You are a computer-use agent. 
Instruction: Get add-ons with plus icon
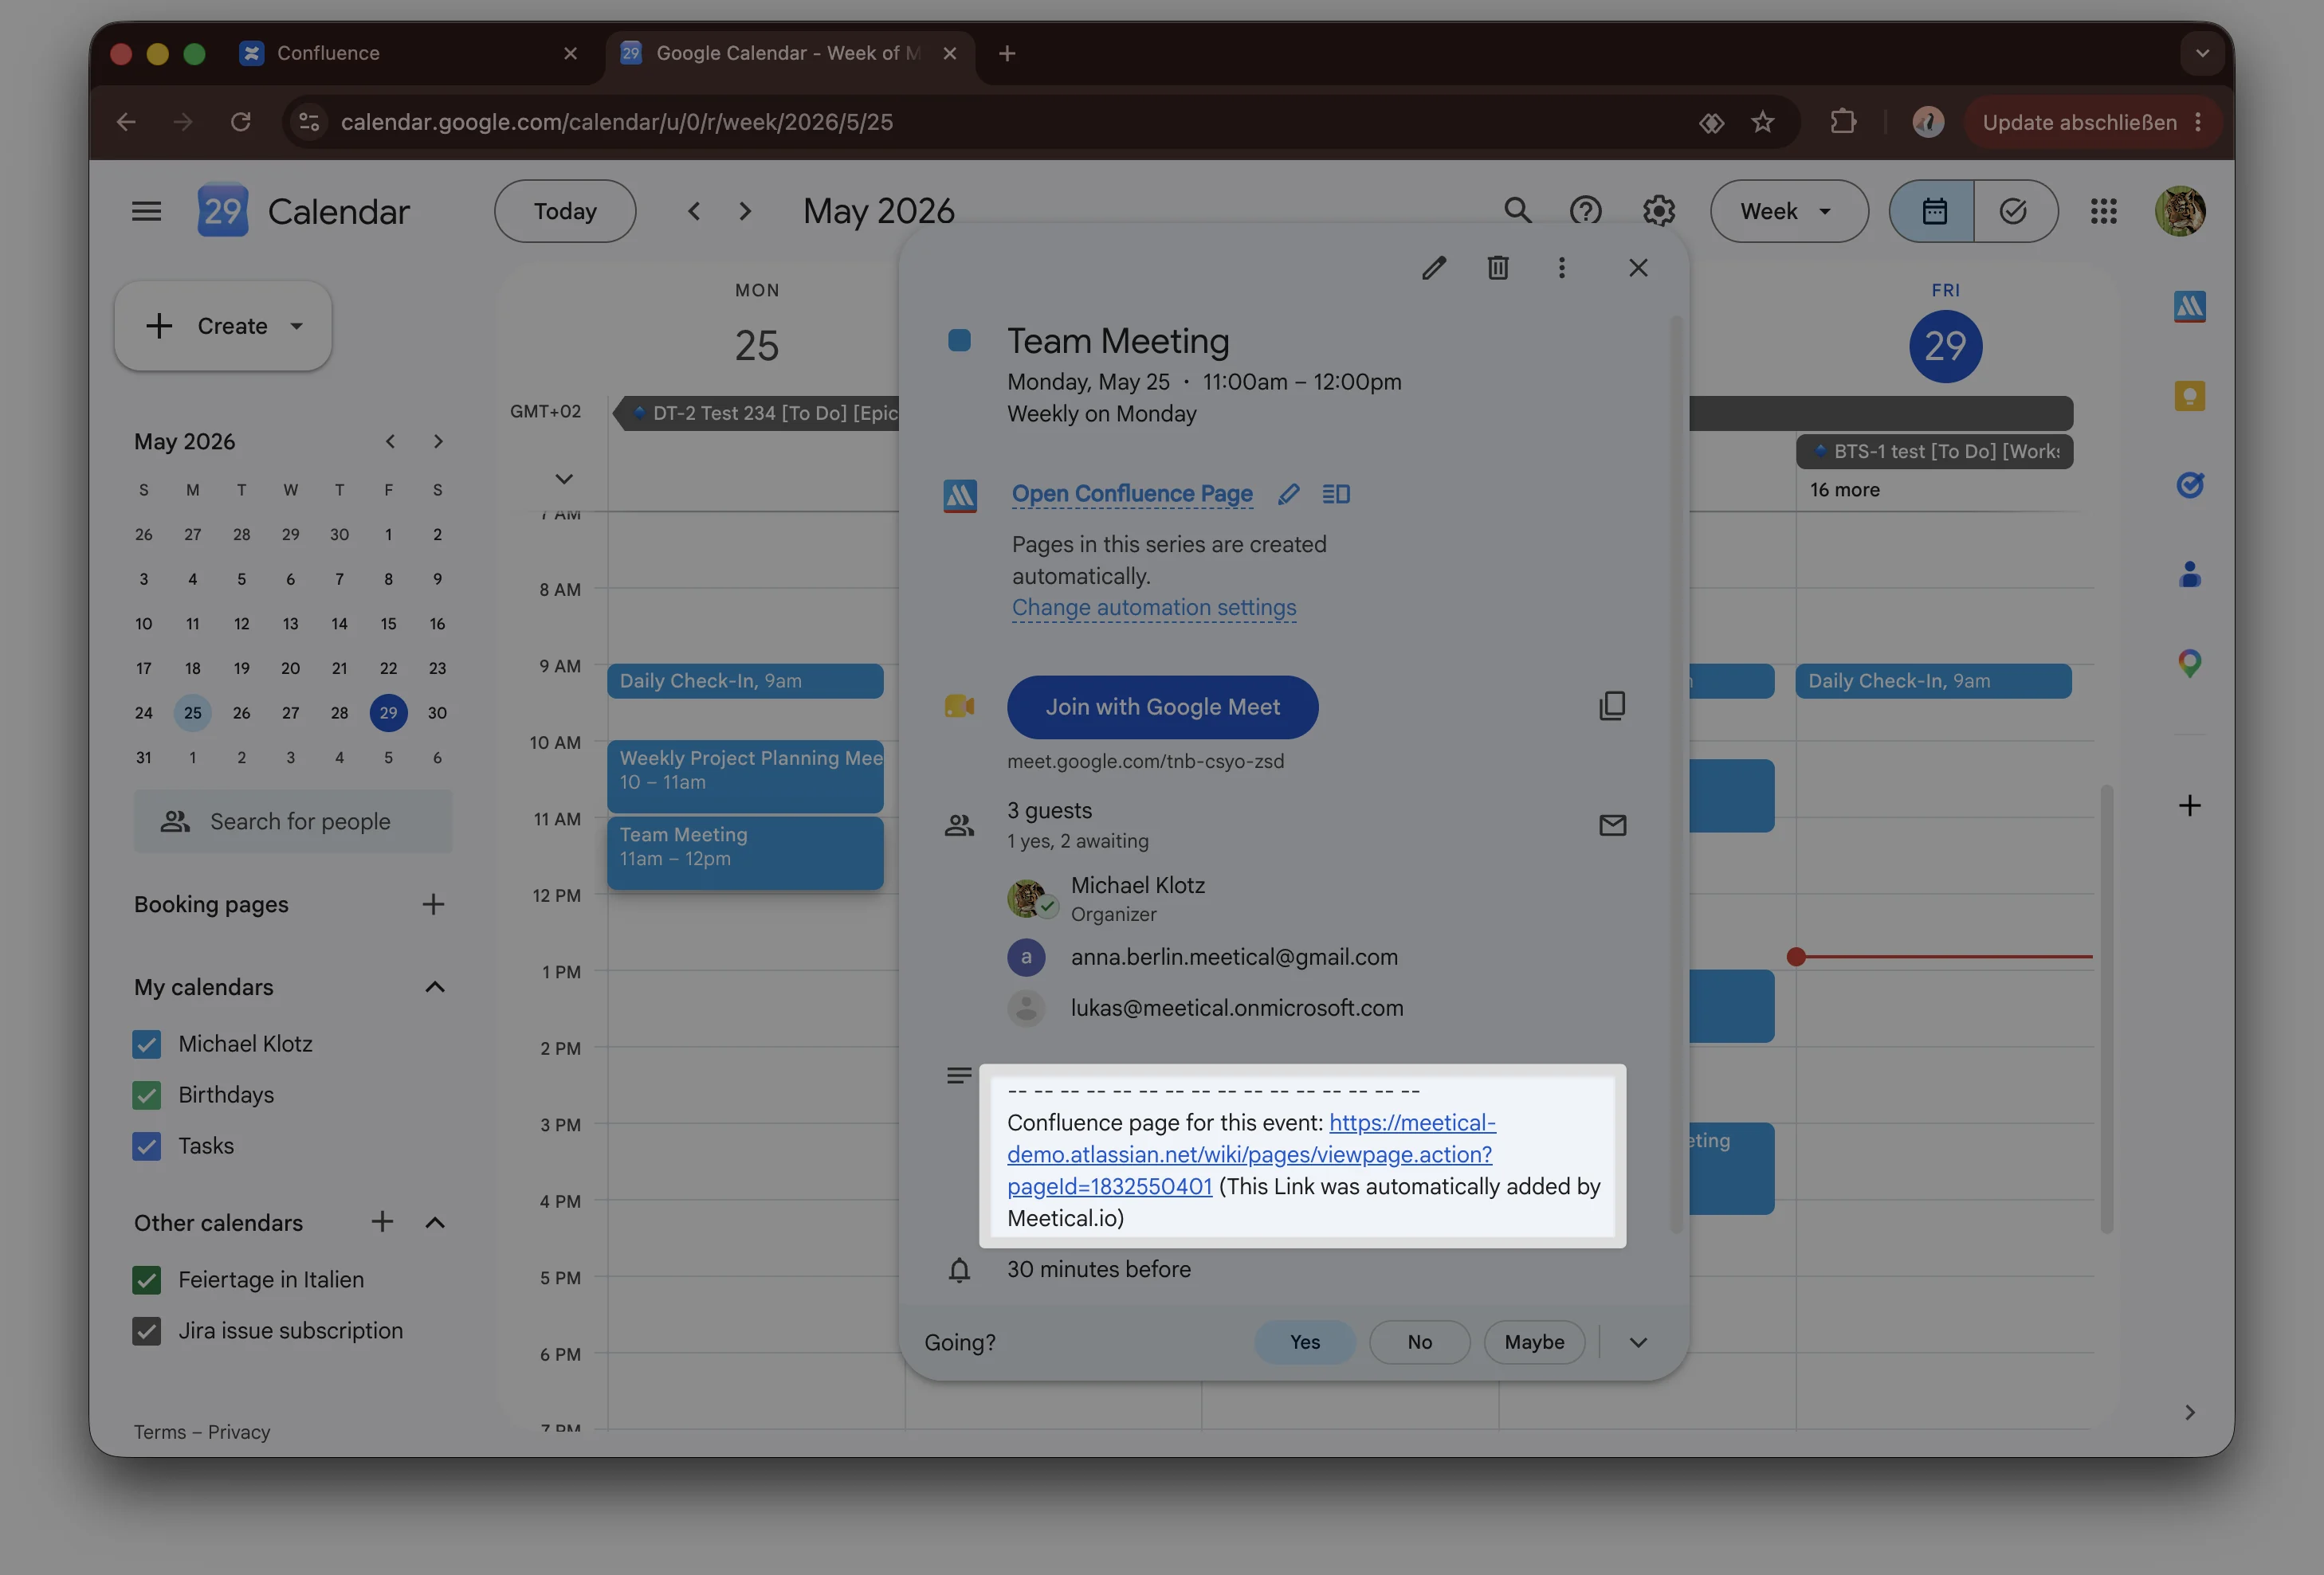[x=2190, y=805]
